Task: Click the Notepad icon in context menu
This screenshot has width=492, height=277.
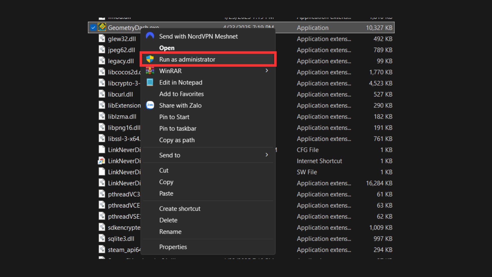Action: click(x=150, y=82)
